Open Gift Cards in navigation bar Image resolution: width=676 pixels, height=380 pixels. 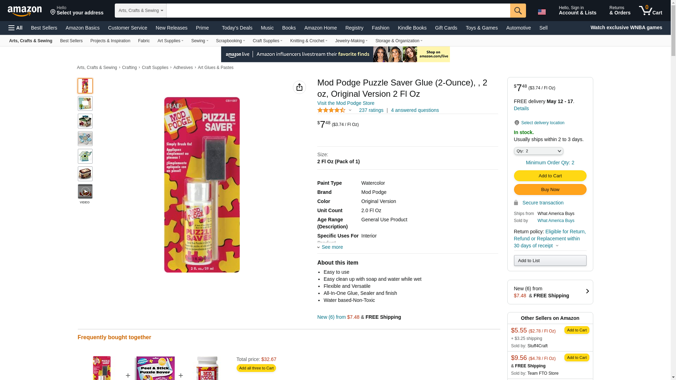pyautogui.click(x=446, y=28)
